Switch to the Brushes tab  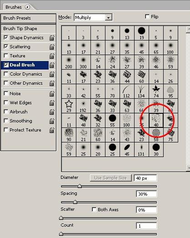(14, 7)
